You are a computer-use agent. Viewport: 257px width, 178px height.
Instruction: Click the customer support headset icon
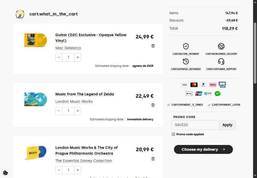point(221,62)
